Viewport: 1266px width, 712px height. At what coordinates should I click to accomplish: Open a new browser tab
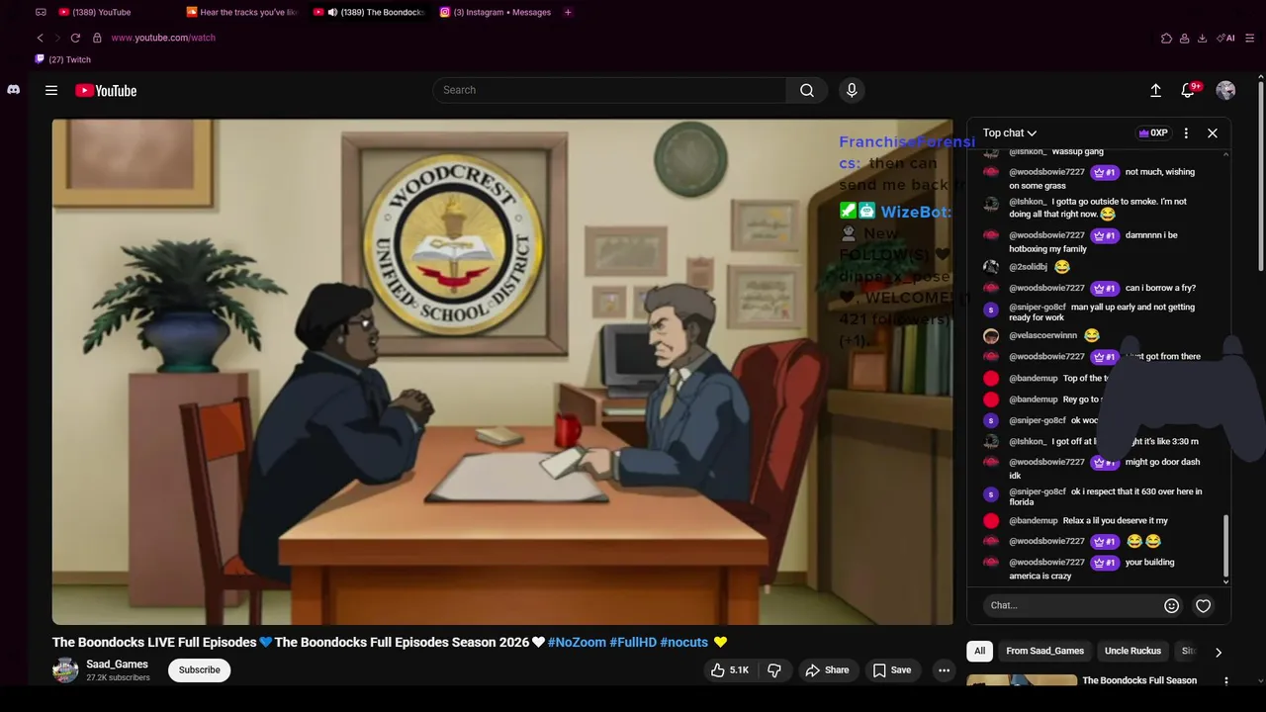tap(568, 12)
